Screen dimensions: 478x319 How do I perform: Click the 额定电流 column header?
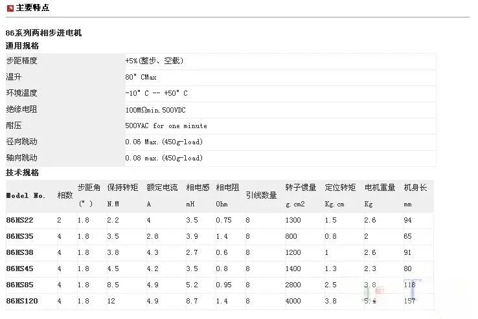pos(162,188)
